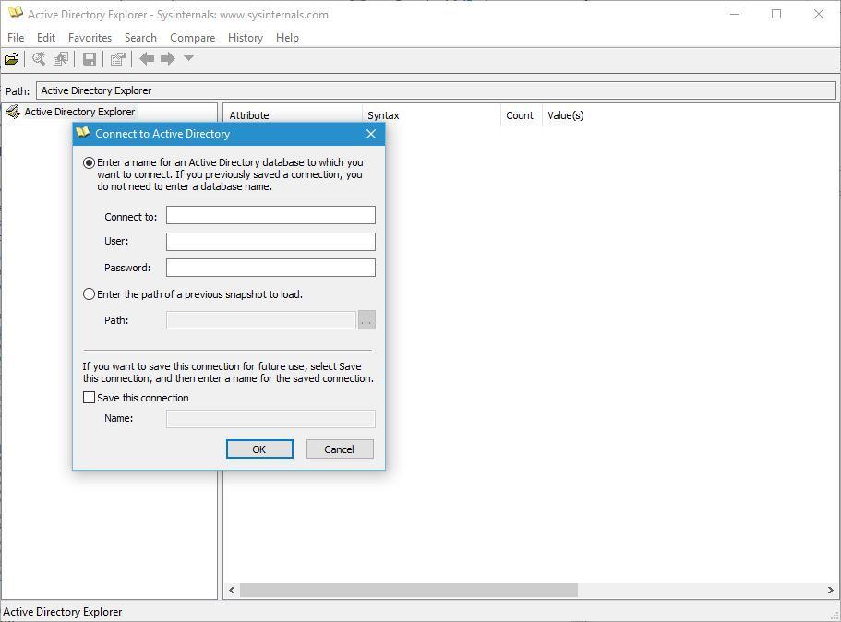The width and height of the screenshot is (841, 622).
Task: Click the Search Container toolbar icon
Action: 39,59
